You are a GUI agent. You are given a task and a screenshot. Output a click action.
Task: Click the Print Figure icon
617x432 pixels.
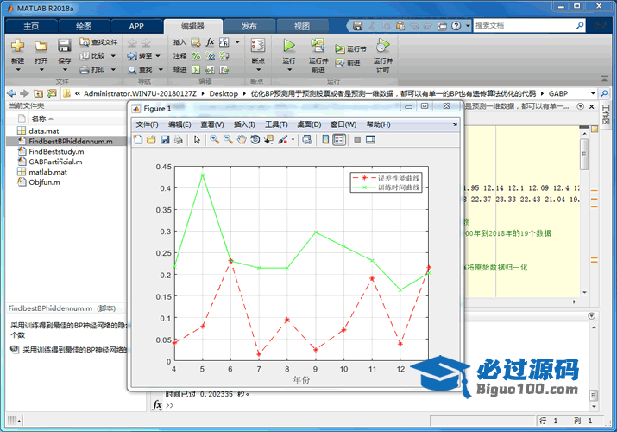point(179,139)
